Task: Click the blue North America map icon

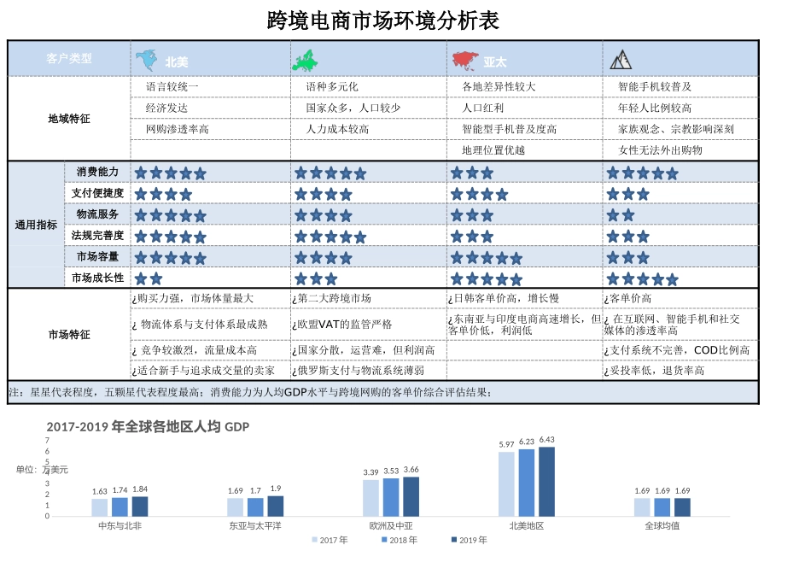Action: click(x=146, y=61)
